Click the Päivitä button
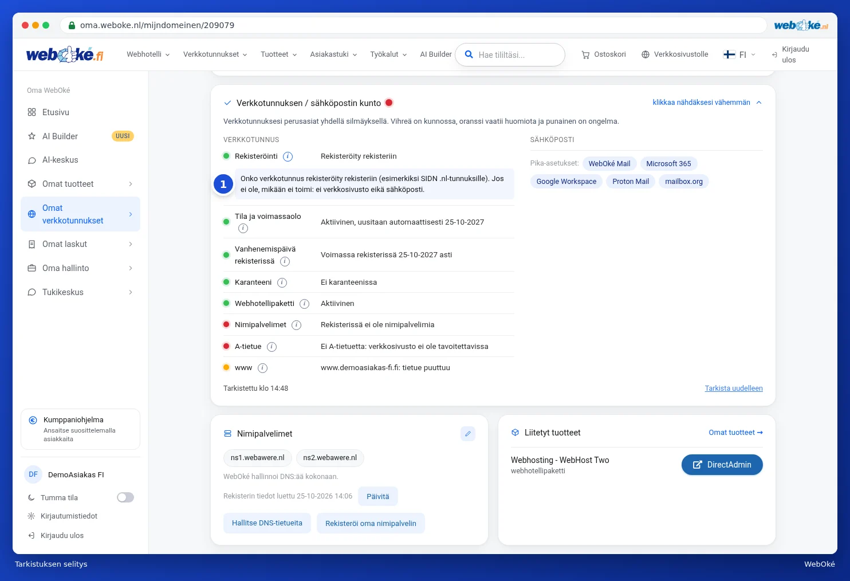850x581 pixels. click(x=378, y=496)
